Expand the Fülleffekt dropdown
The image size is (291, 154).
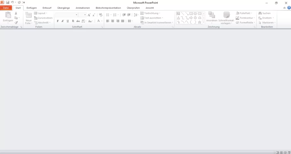pos(244,13)
